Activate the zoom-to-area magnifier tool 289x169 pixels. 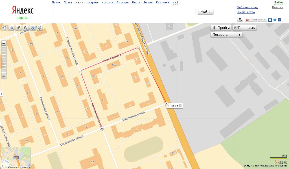coord(11,28)
